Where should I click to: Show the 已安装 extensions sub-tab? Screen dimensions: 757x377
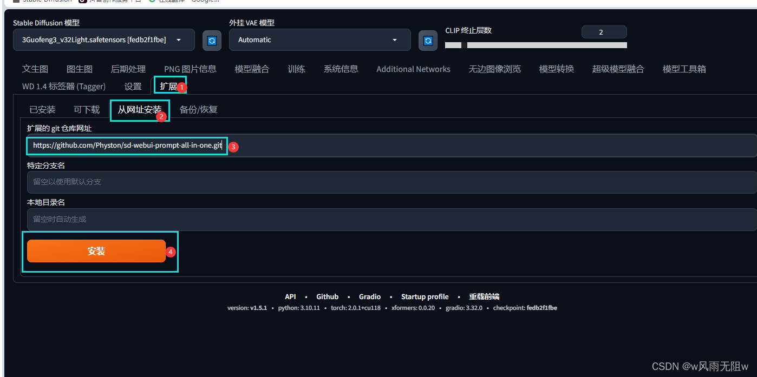[x=42, y=109]
